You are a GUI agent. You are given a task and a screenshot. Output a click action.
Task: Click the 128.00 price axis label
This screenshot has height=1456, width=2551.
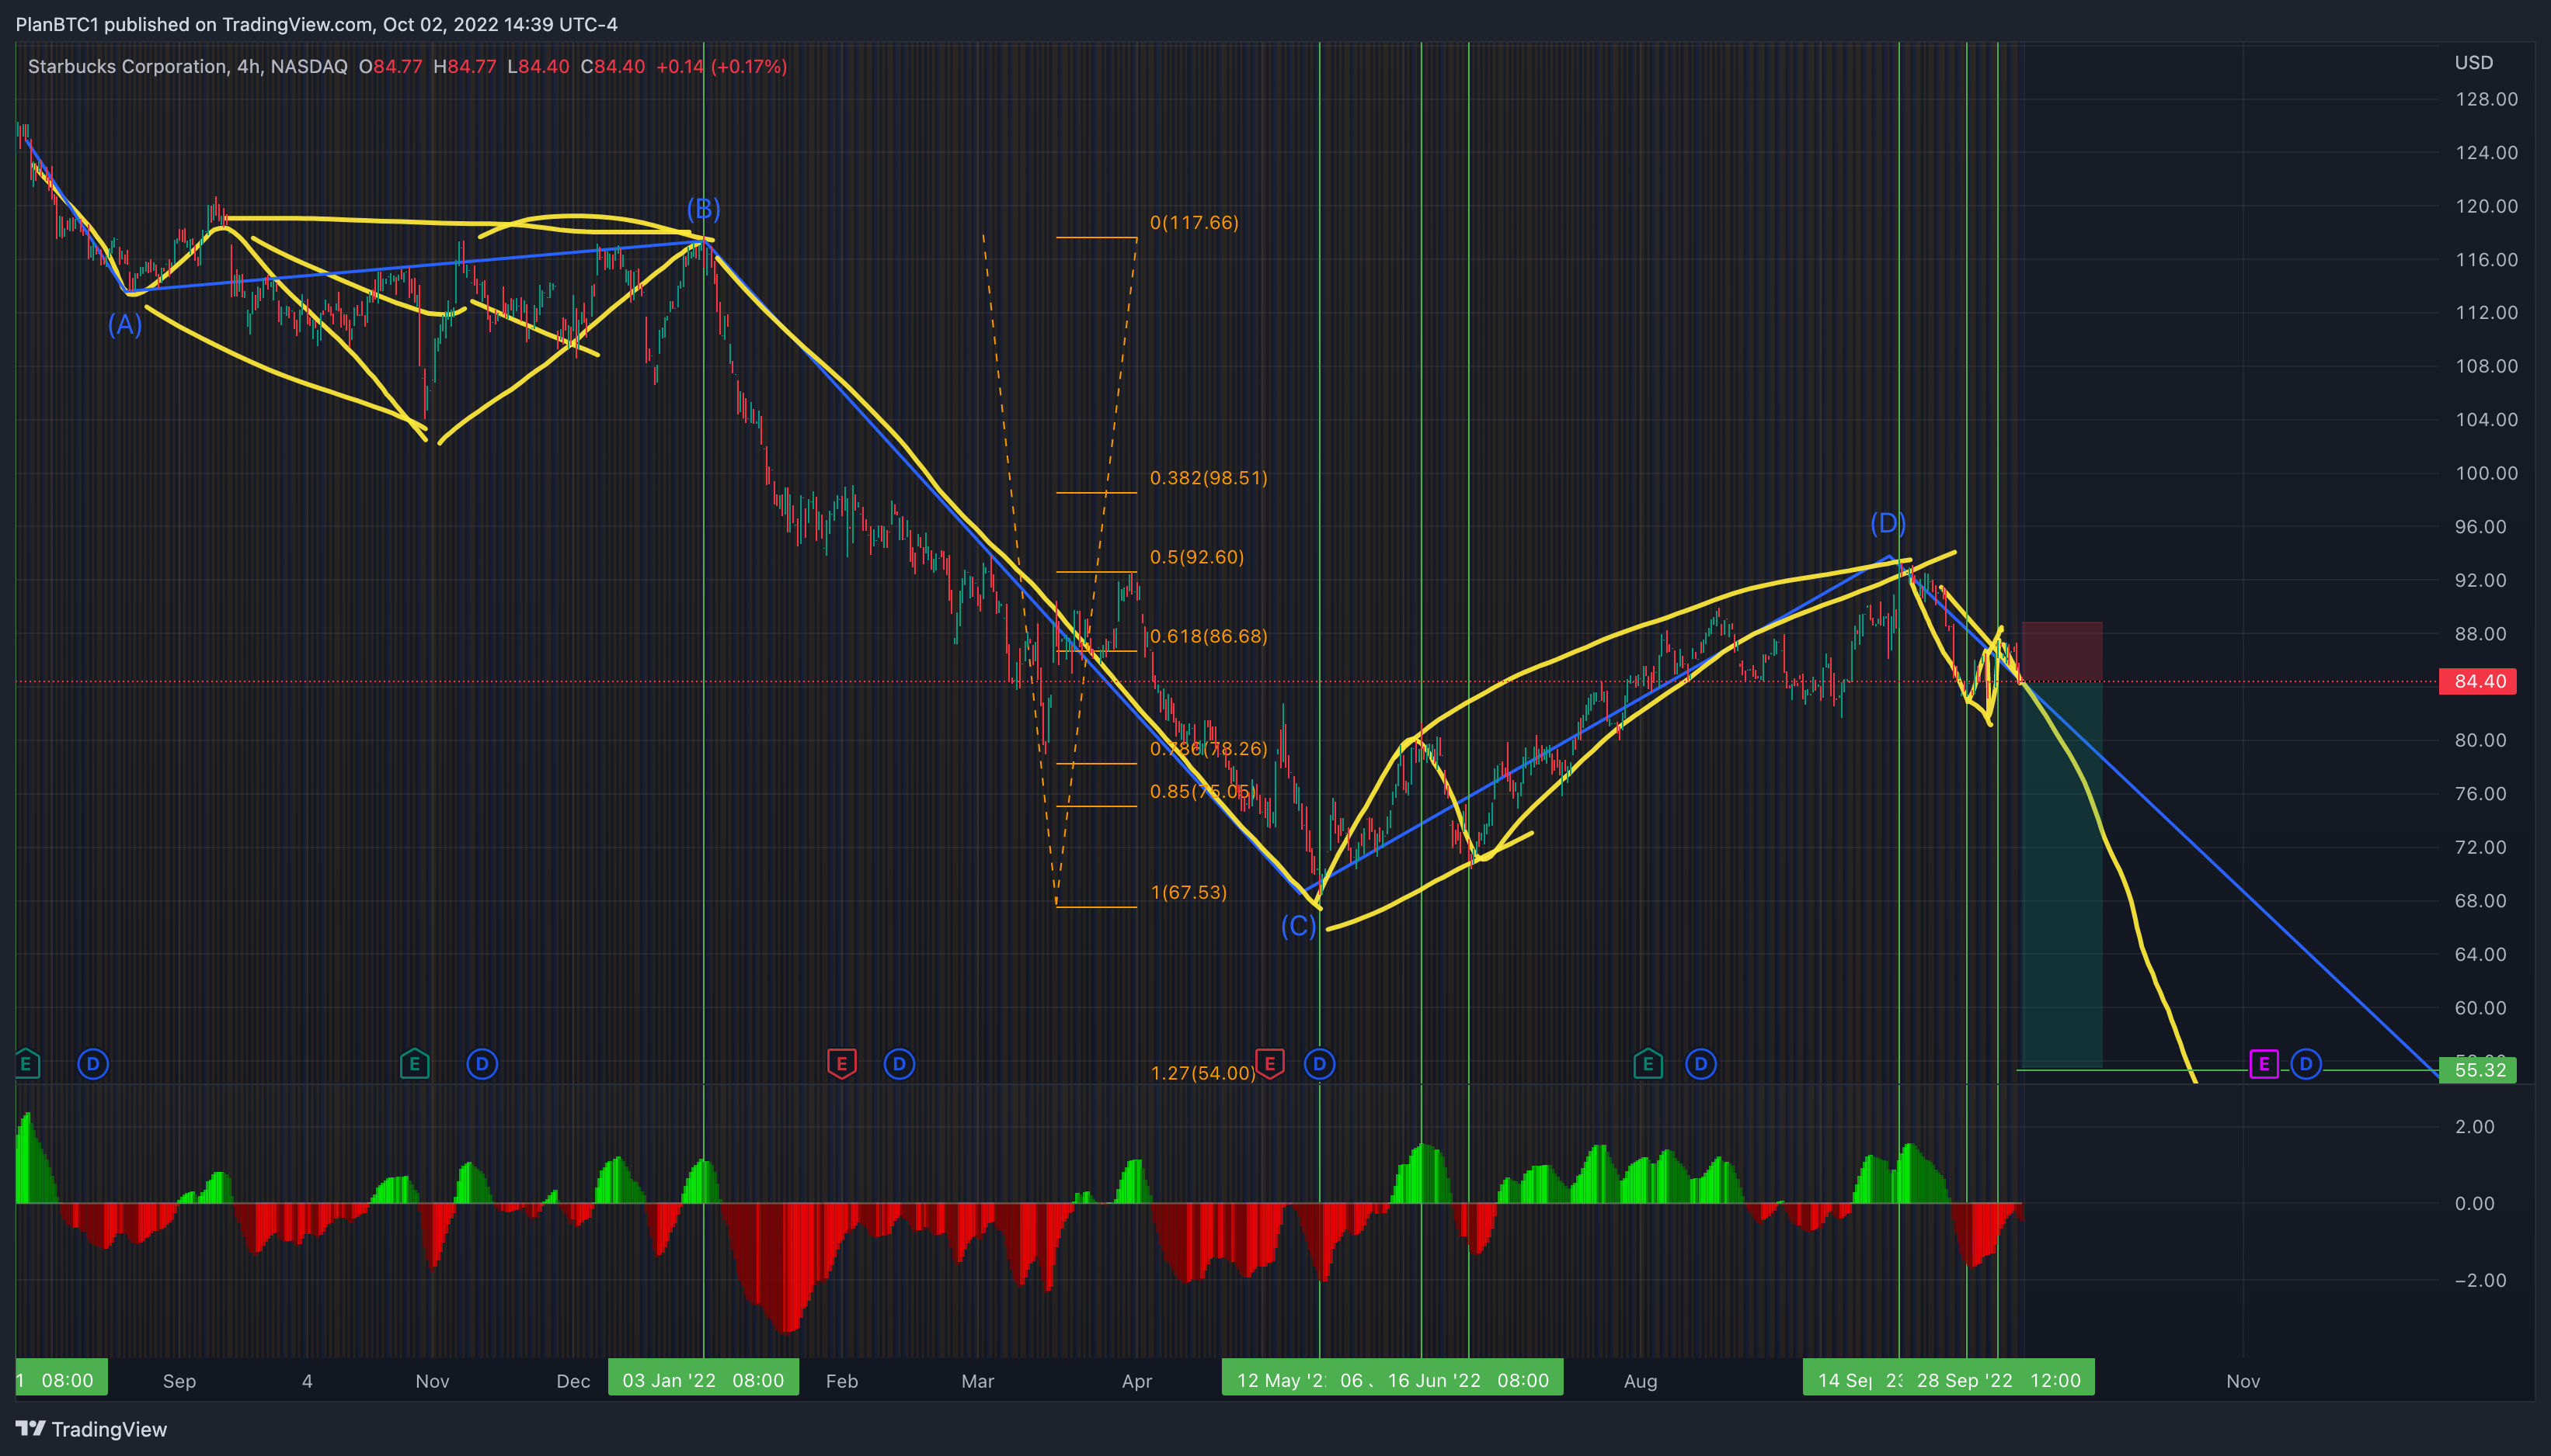coord(2486,99)
